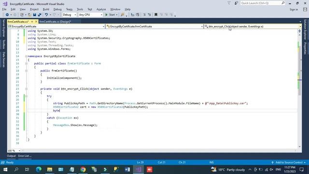Open the Data Sources side tab
The height and width of the screenshot is (174, 309).
pos(3,59)
